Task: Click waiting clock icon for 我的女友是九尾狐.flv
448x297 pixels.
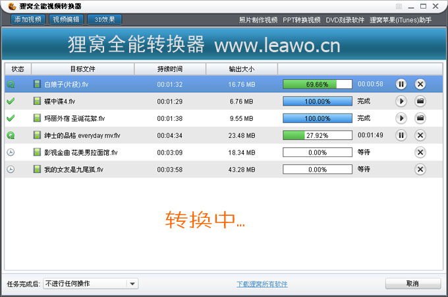Action: coord(11,170)
